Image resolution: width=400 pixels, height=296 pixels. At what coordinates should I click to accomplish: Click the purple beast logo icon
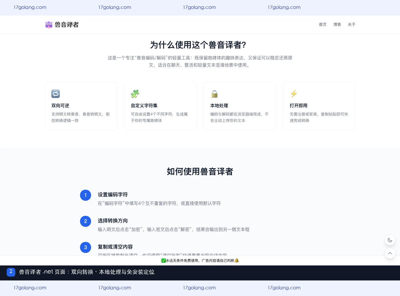coord(49,25)
